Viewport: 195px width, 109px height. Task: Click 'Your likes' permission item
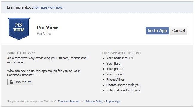click(x=113, y=63)
